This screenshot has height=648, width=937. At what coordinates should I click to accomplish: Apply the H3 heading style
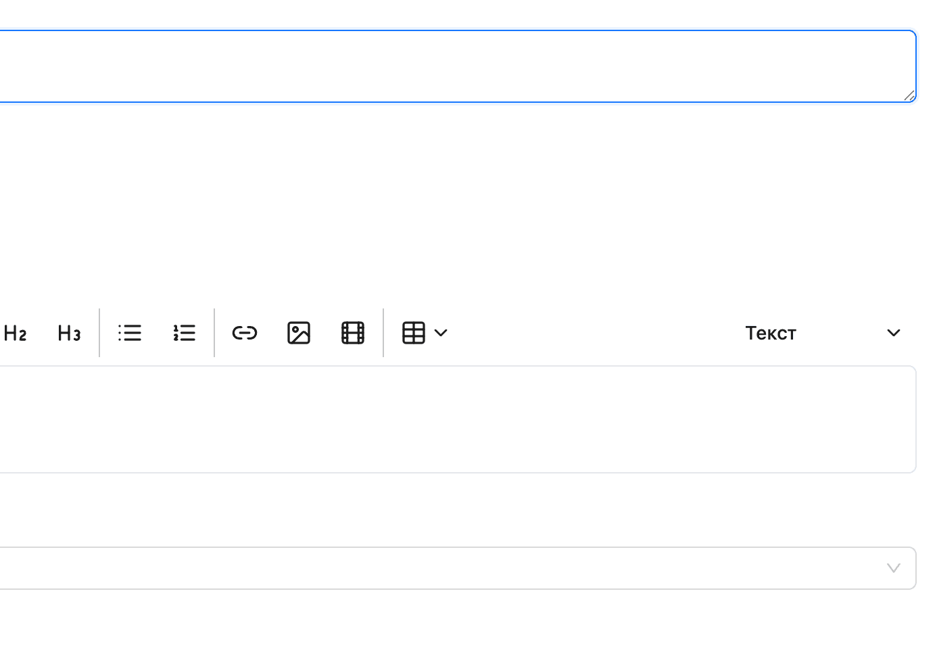pyautogui.click(x=69, y=333)
